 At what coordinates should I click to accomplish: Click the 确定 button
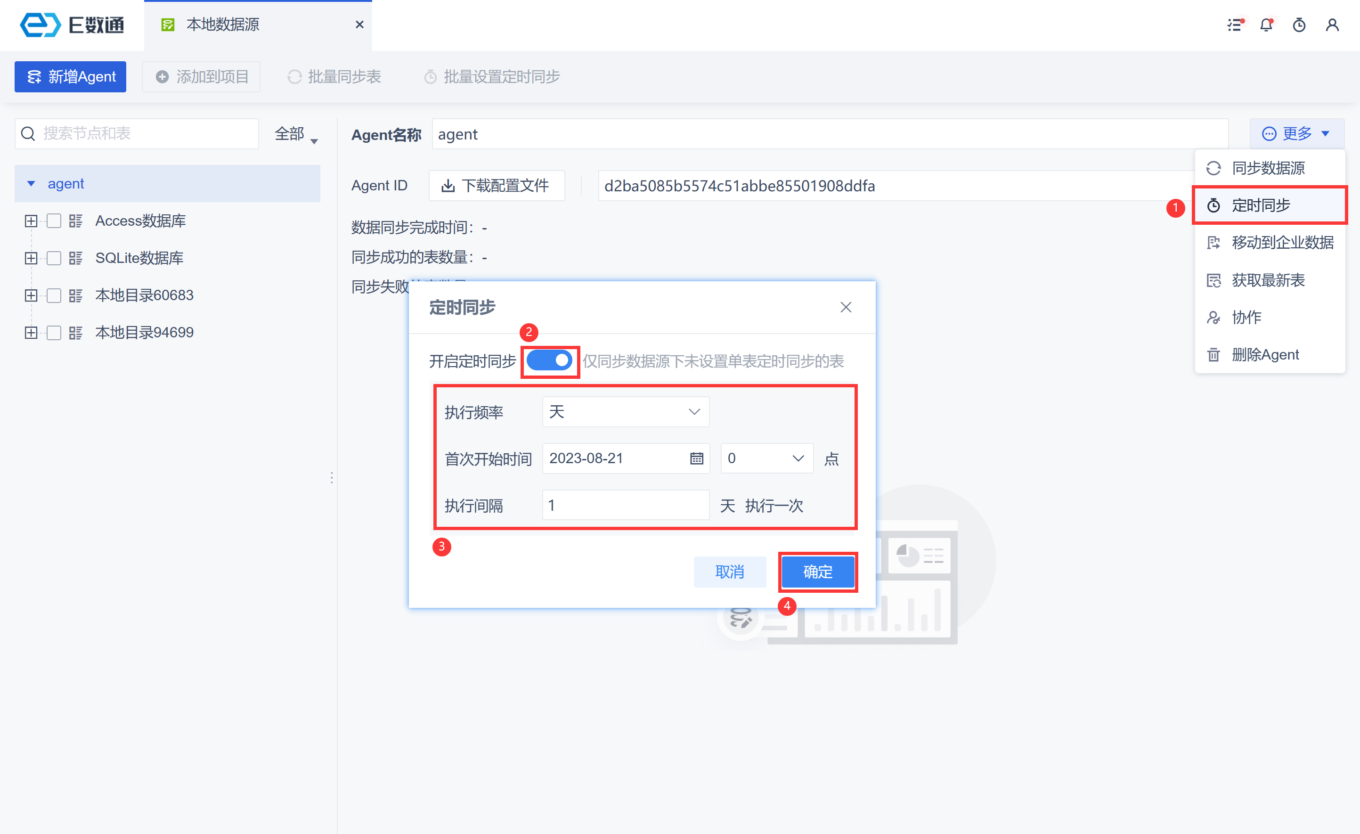click(x=817, y=572)
